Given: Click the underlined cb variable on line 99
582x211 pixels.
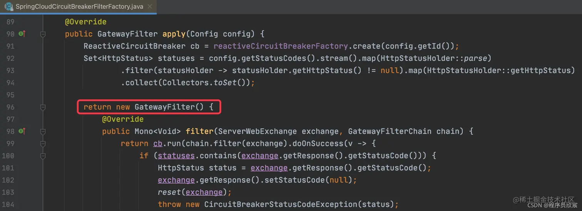Looking at the screenshot, I should pyautogui.click(x=158, y=144).
